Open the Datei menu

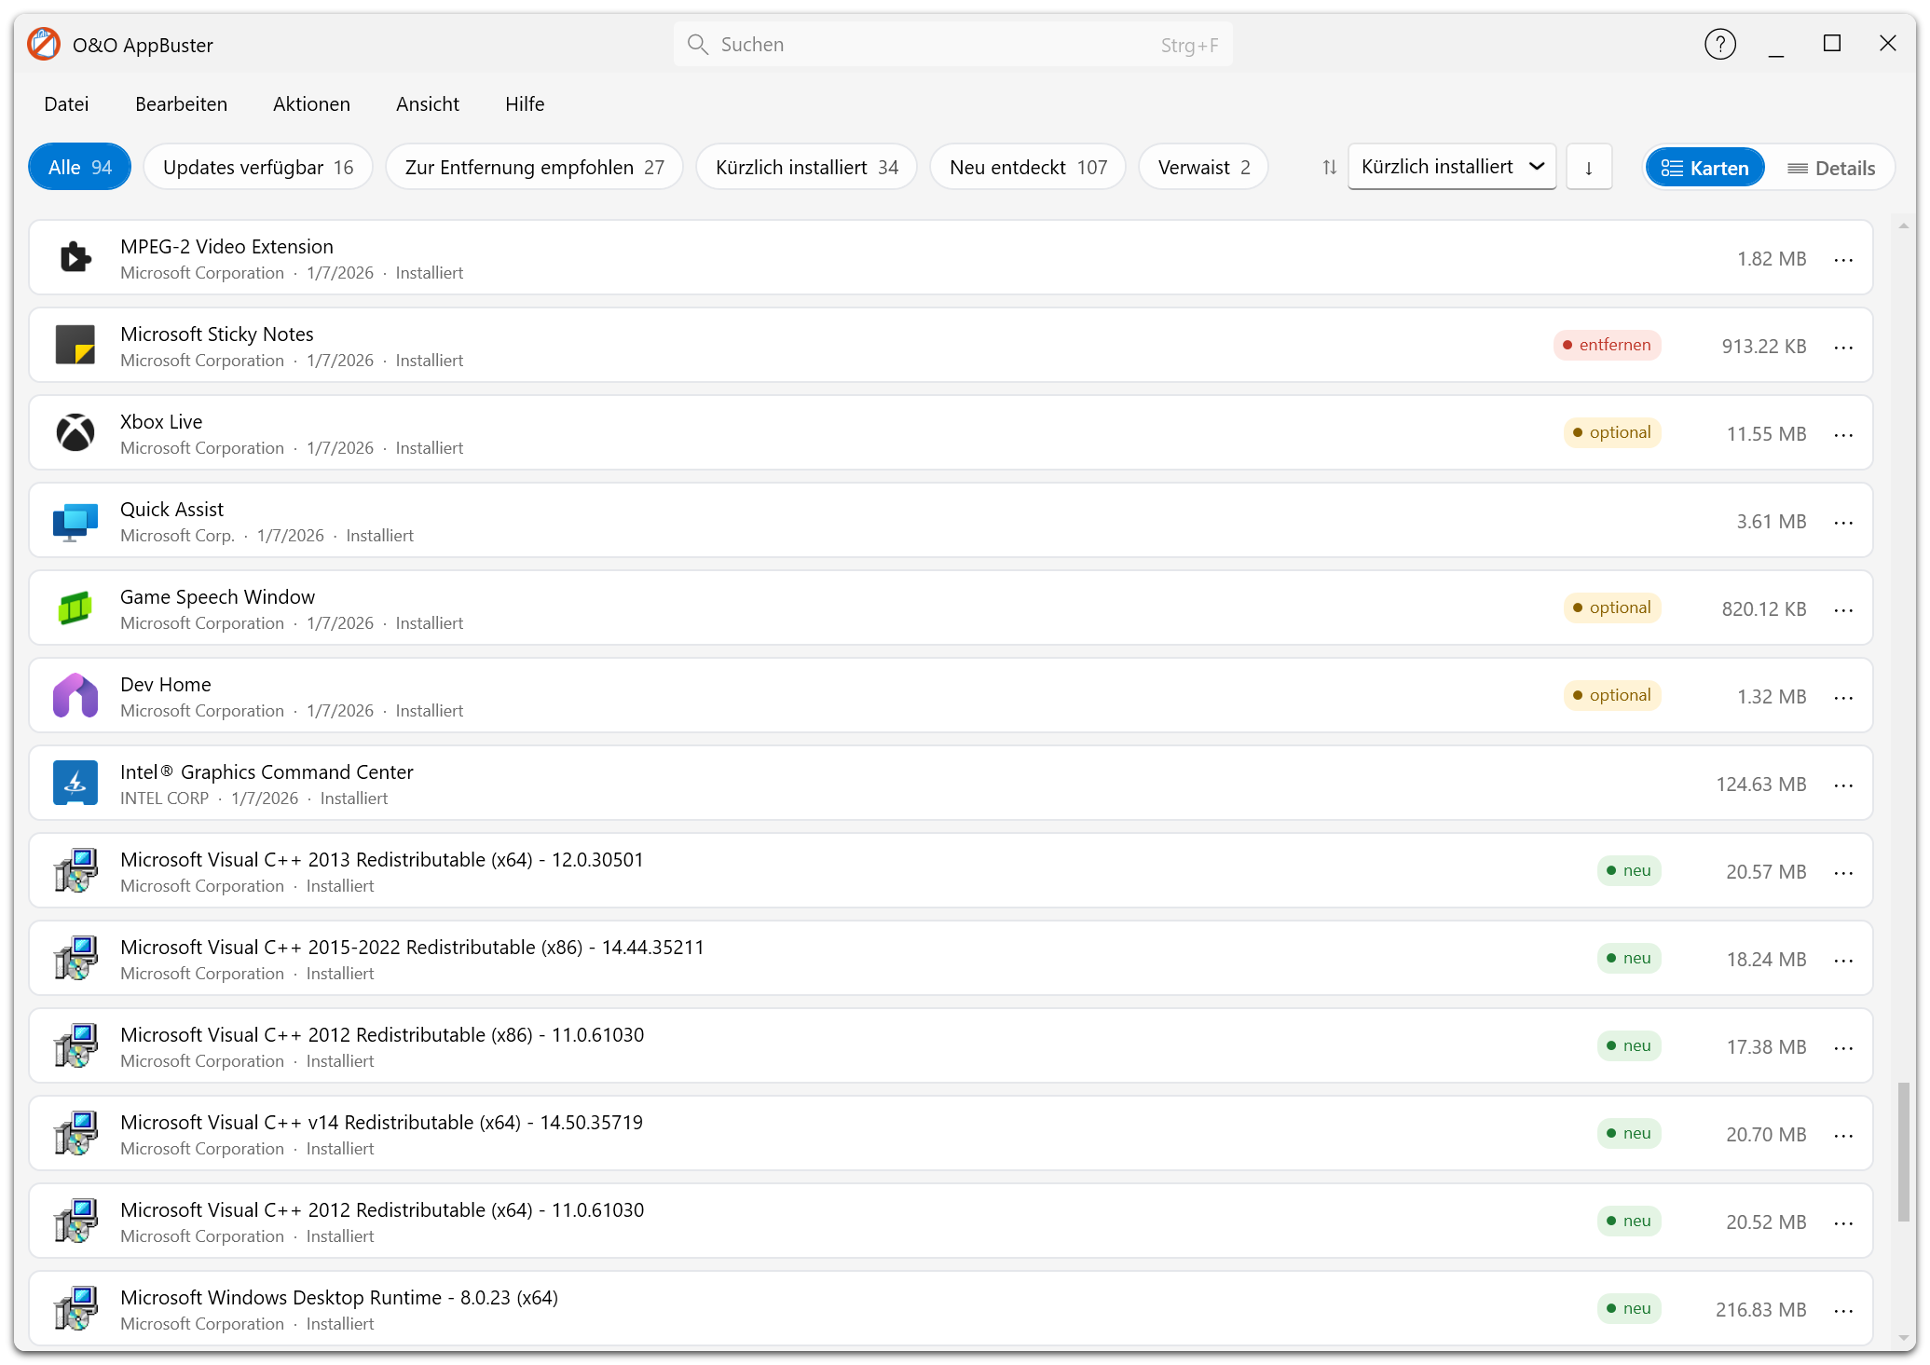click(x=66, y=104)
